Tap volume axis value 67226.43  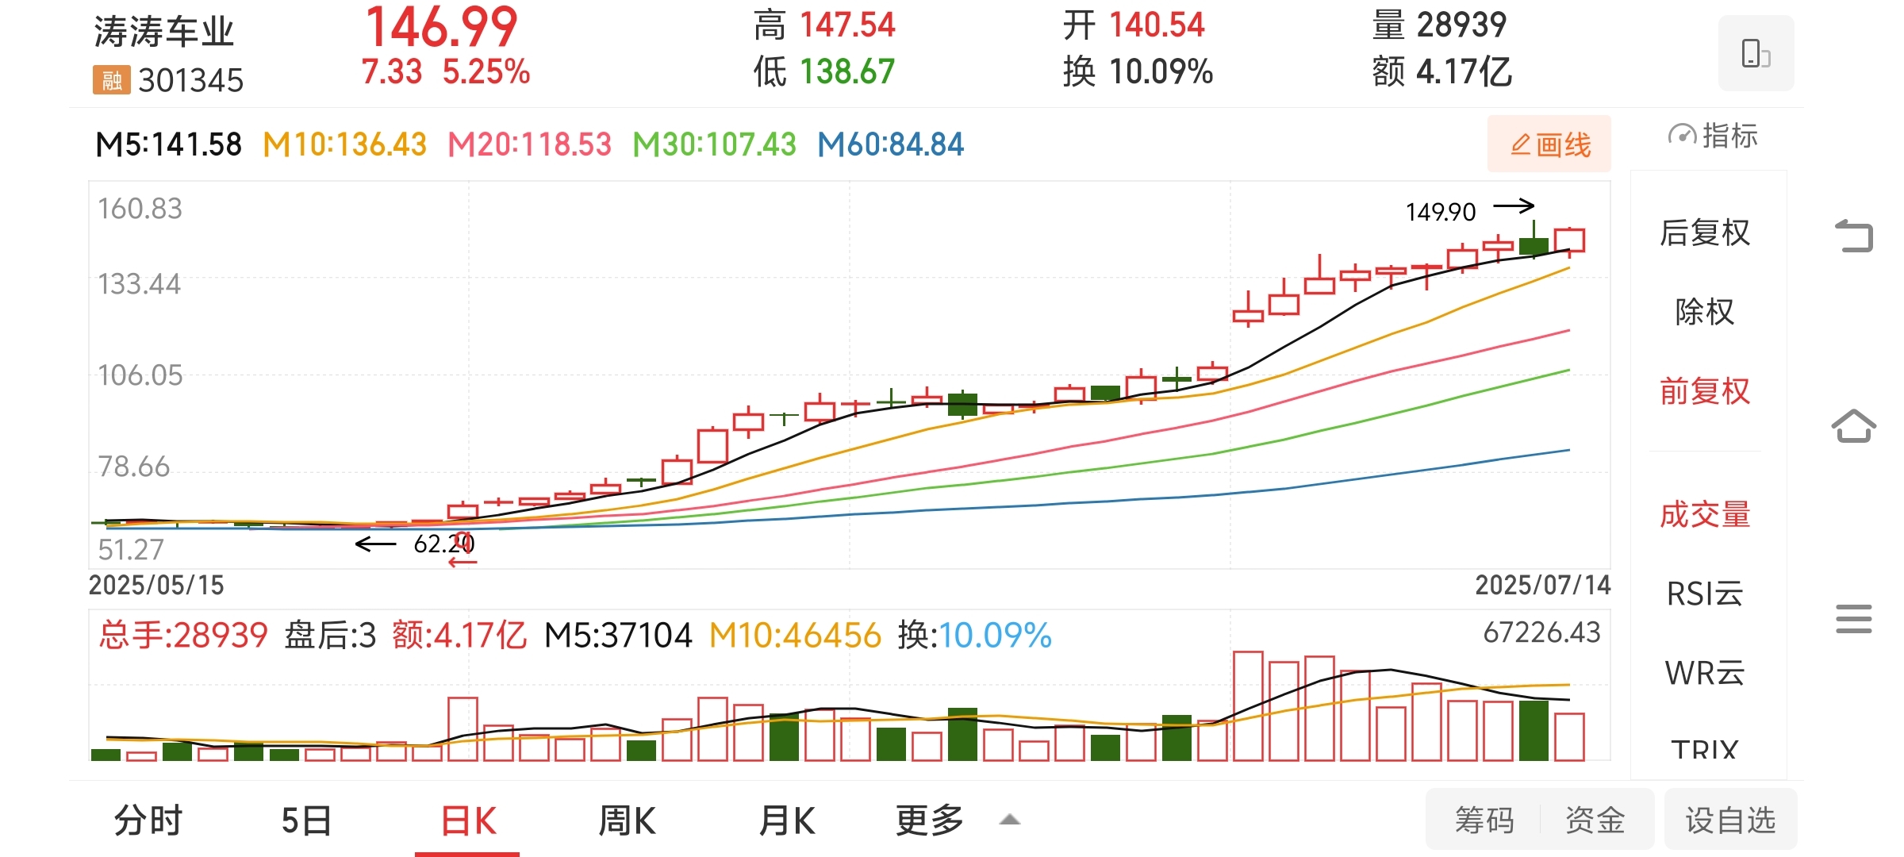[1541, 632]
